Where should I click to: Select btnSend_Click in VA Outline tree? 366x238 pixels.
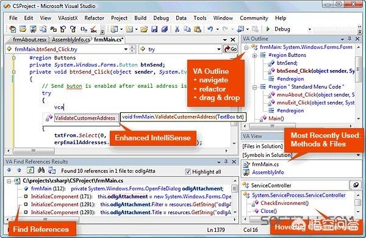315,71
